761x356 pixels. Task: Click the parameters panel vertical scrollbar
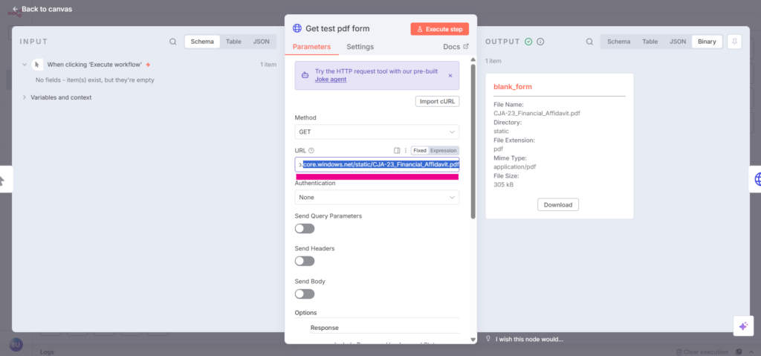(473, 141)
